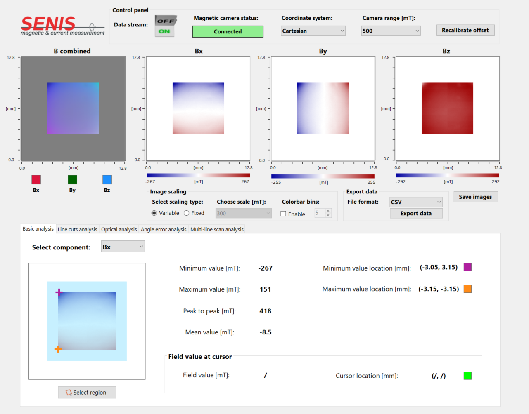The image size is (529, 414).
Task: Click the magenta minimum marker cross
Action: (x=59, y=292)
